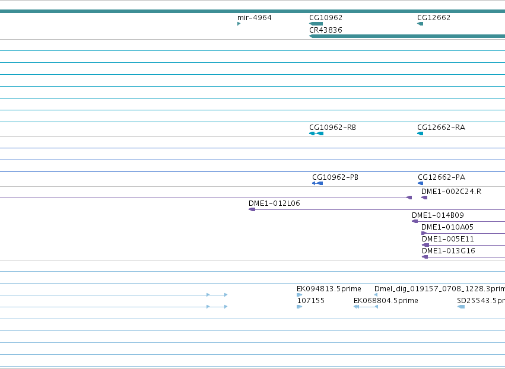Click the DME1-012L06 label

tap(274, 203)
